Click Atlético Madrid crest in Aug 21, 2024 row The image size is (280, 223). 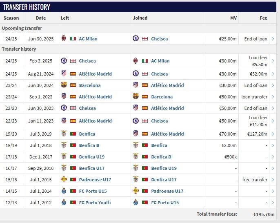pyautogui.click(x=64, y=74)
